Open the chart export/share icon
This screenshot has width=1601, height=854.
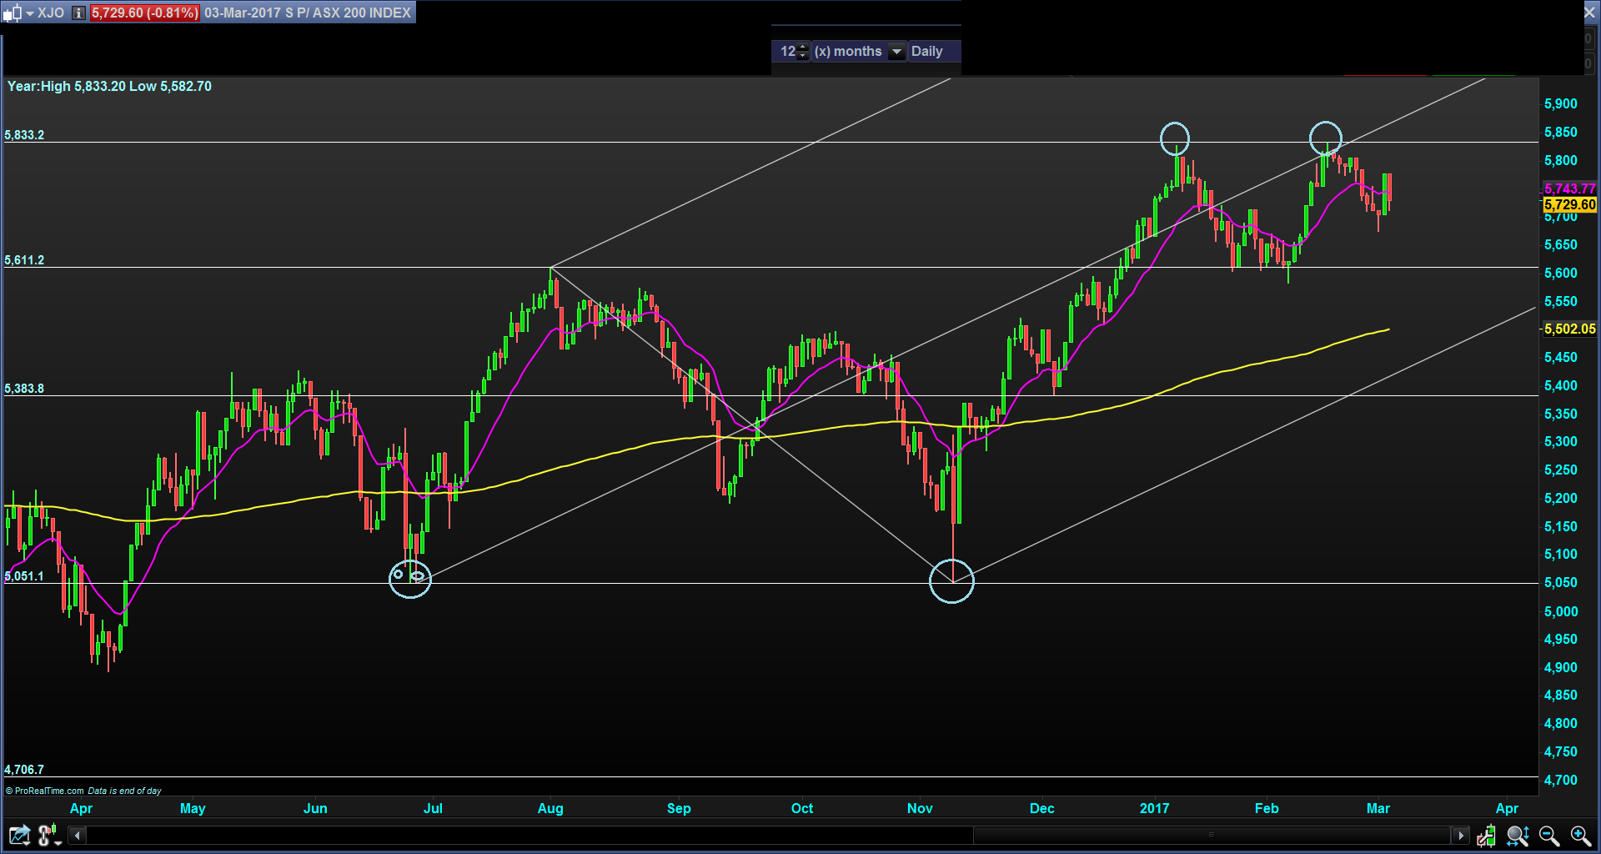19,835
